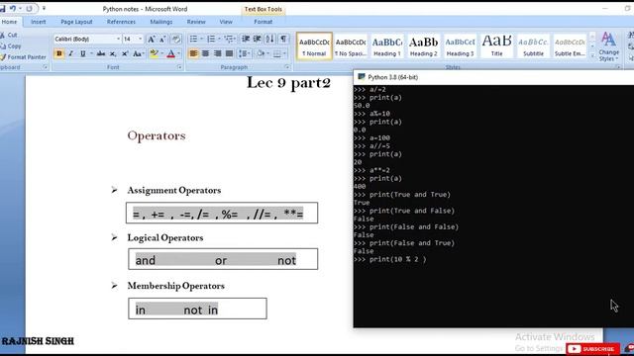Click the Assignment Operators text box
Image resolution: width=634 pixels, height=356 pixels.
point(222,213)
